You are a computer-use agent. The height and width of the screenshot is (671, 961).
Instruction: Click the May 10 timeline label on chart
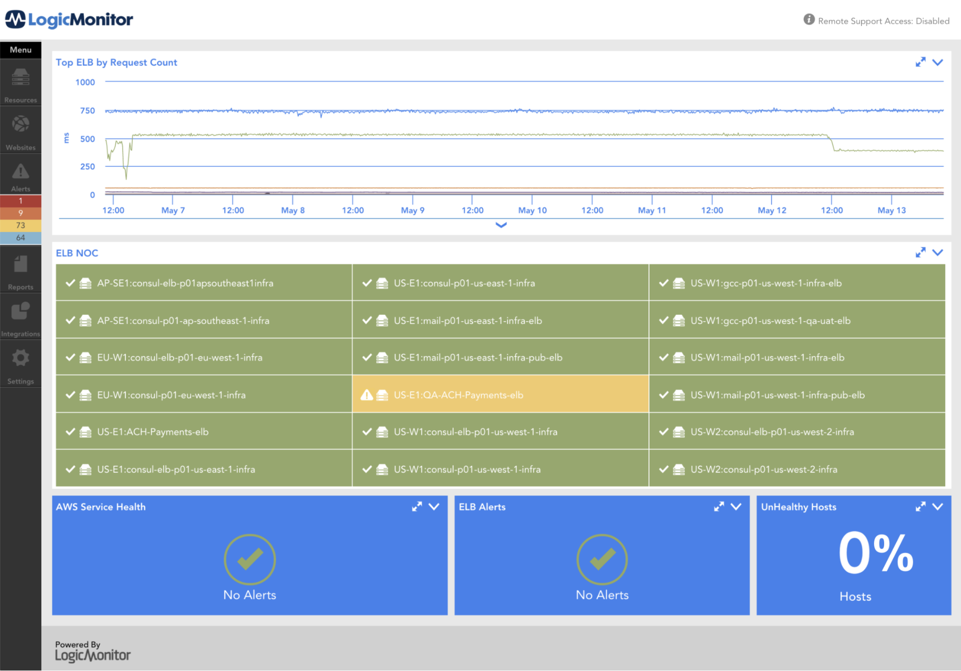pyautogui.click(x=532, y=210)
